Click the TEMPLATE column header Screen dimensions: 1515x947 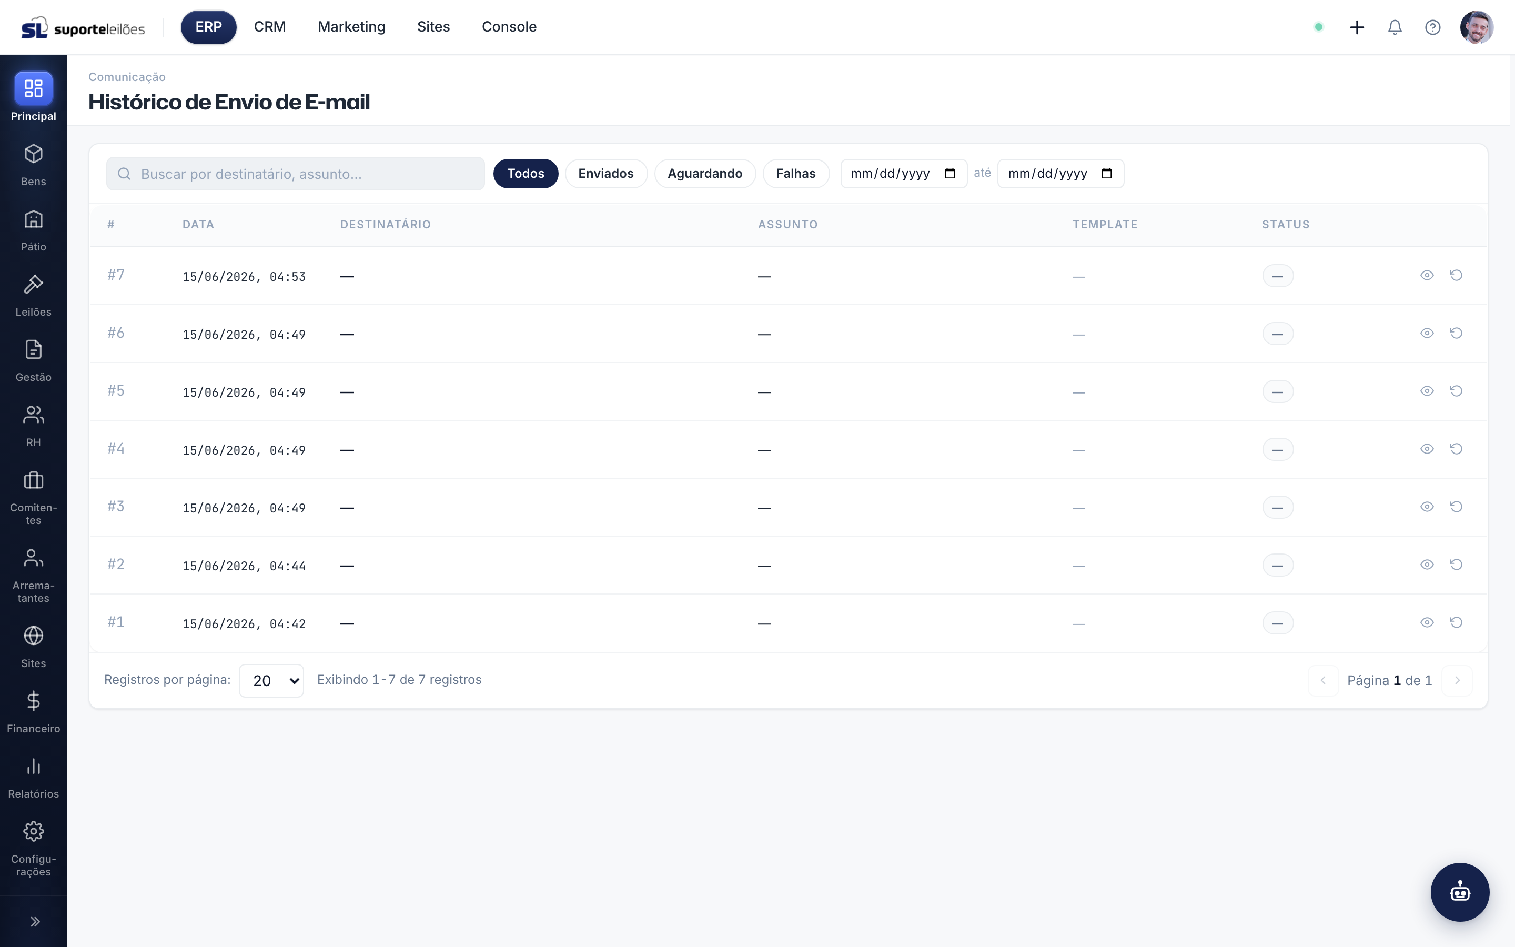pyautogui.click(x=1105, y=224)
